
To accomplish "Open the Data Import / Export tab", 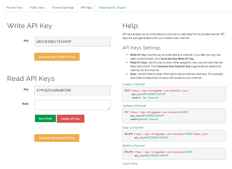I will pos(112,8).
